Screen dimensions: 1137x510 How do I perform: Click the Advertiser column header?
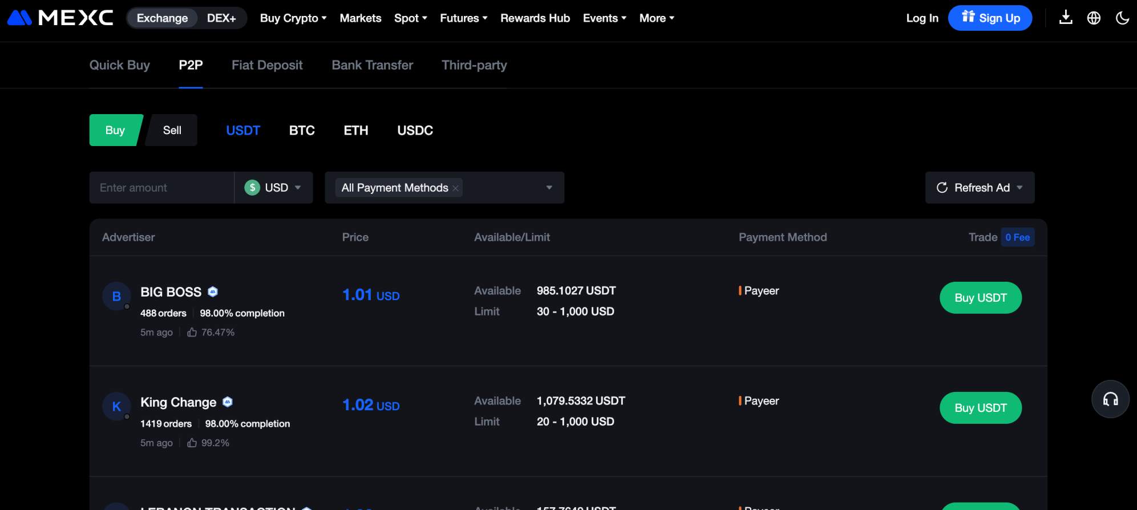128,237
